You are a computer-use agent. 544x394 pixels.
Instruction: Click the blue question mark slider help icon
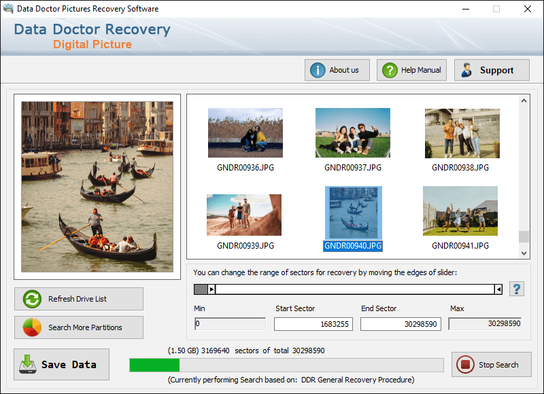[x=517, y=289]
